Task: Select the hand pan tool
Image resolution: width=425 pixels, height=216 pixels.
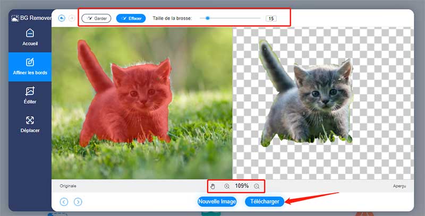Action: 214,186
